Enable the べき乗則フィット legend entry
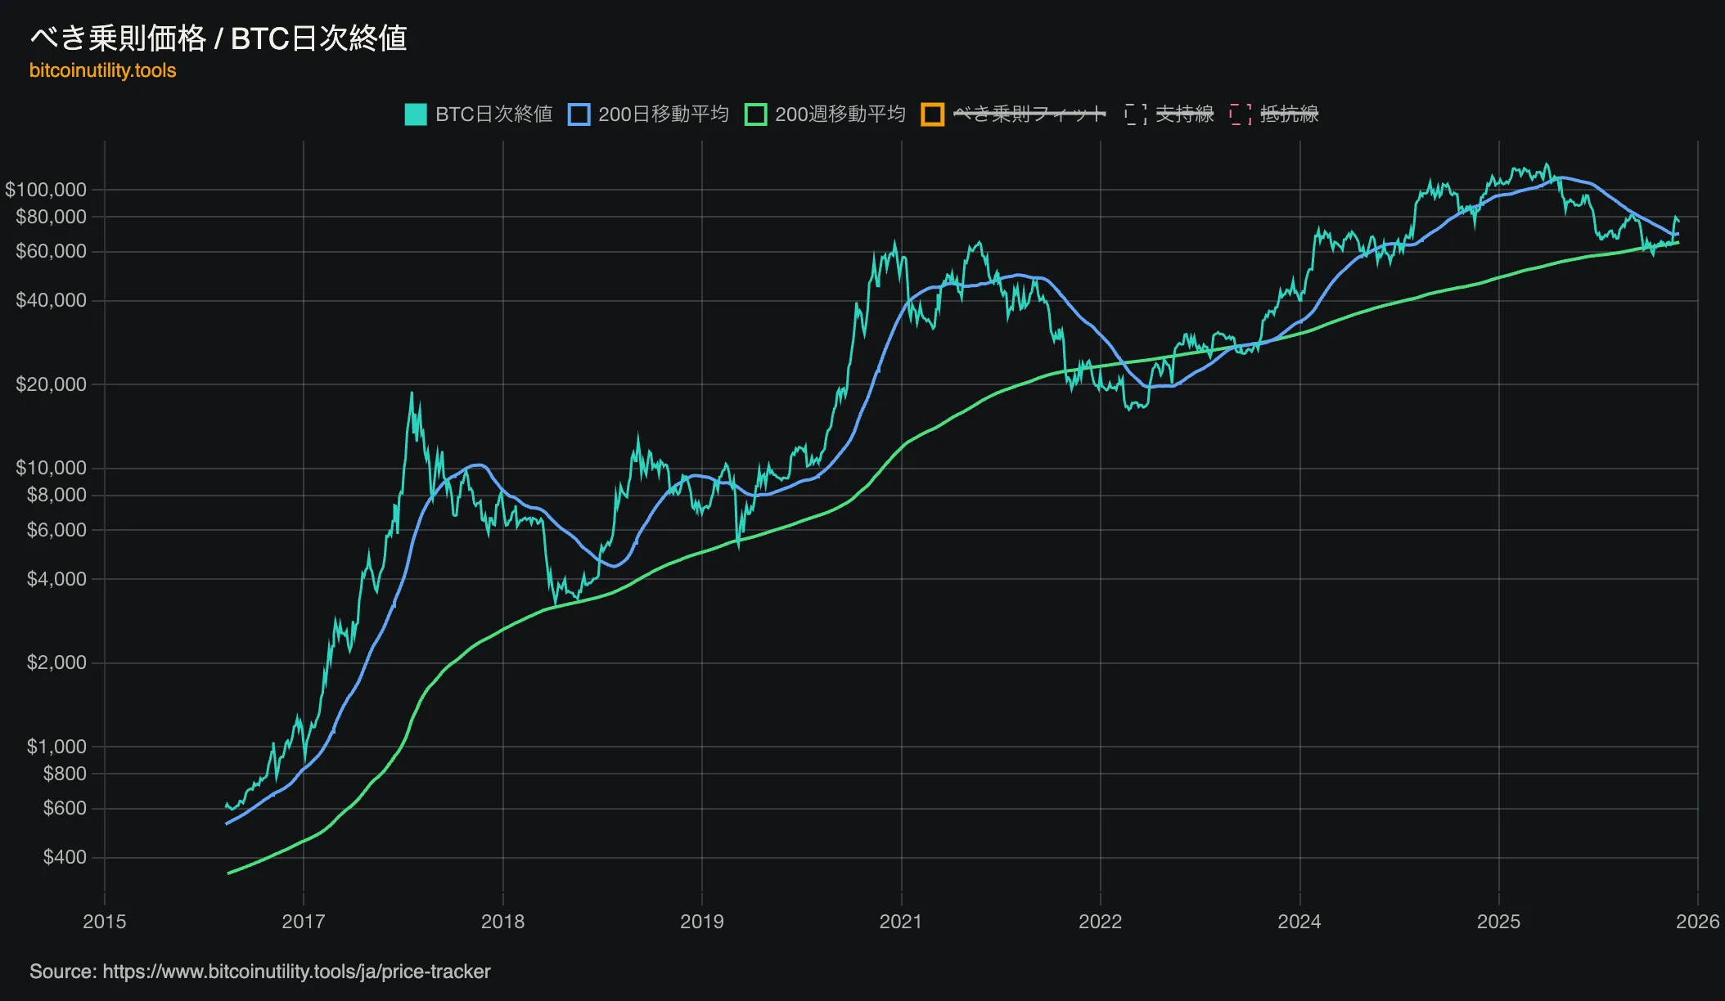 coord(1014,114)
